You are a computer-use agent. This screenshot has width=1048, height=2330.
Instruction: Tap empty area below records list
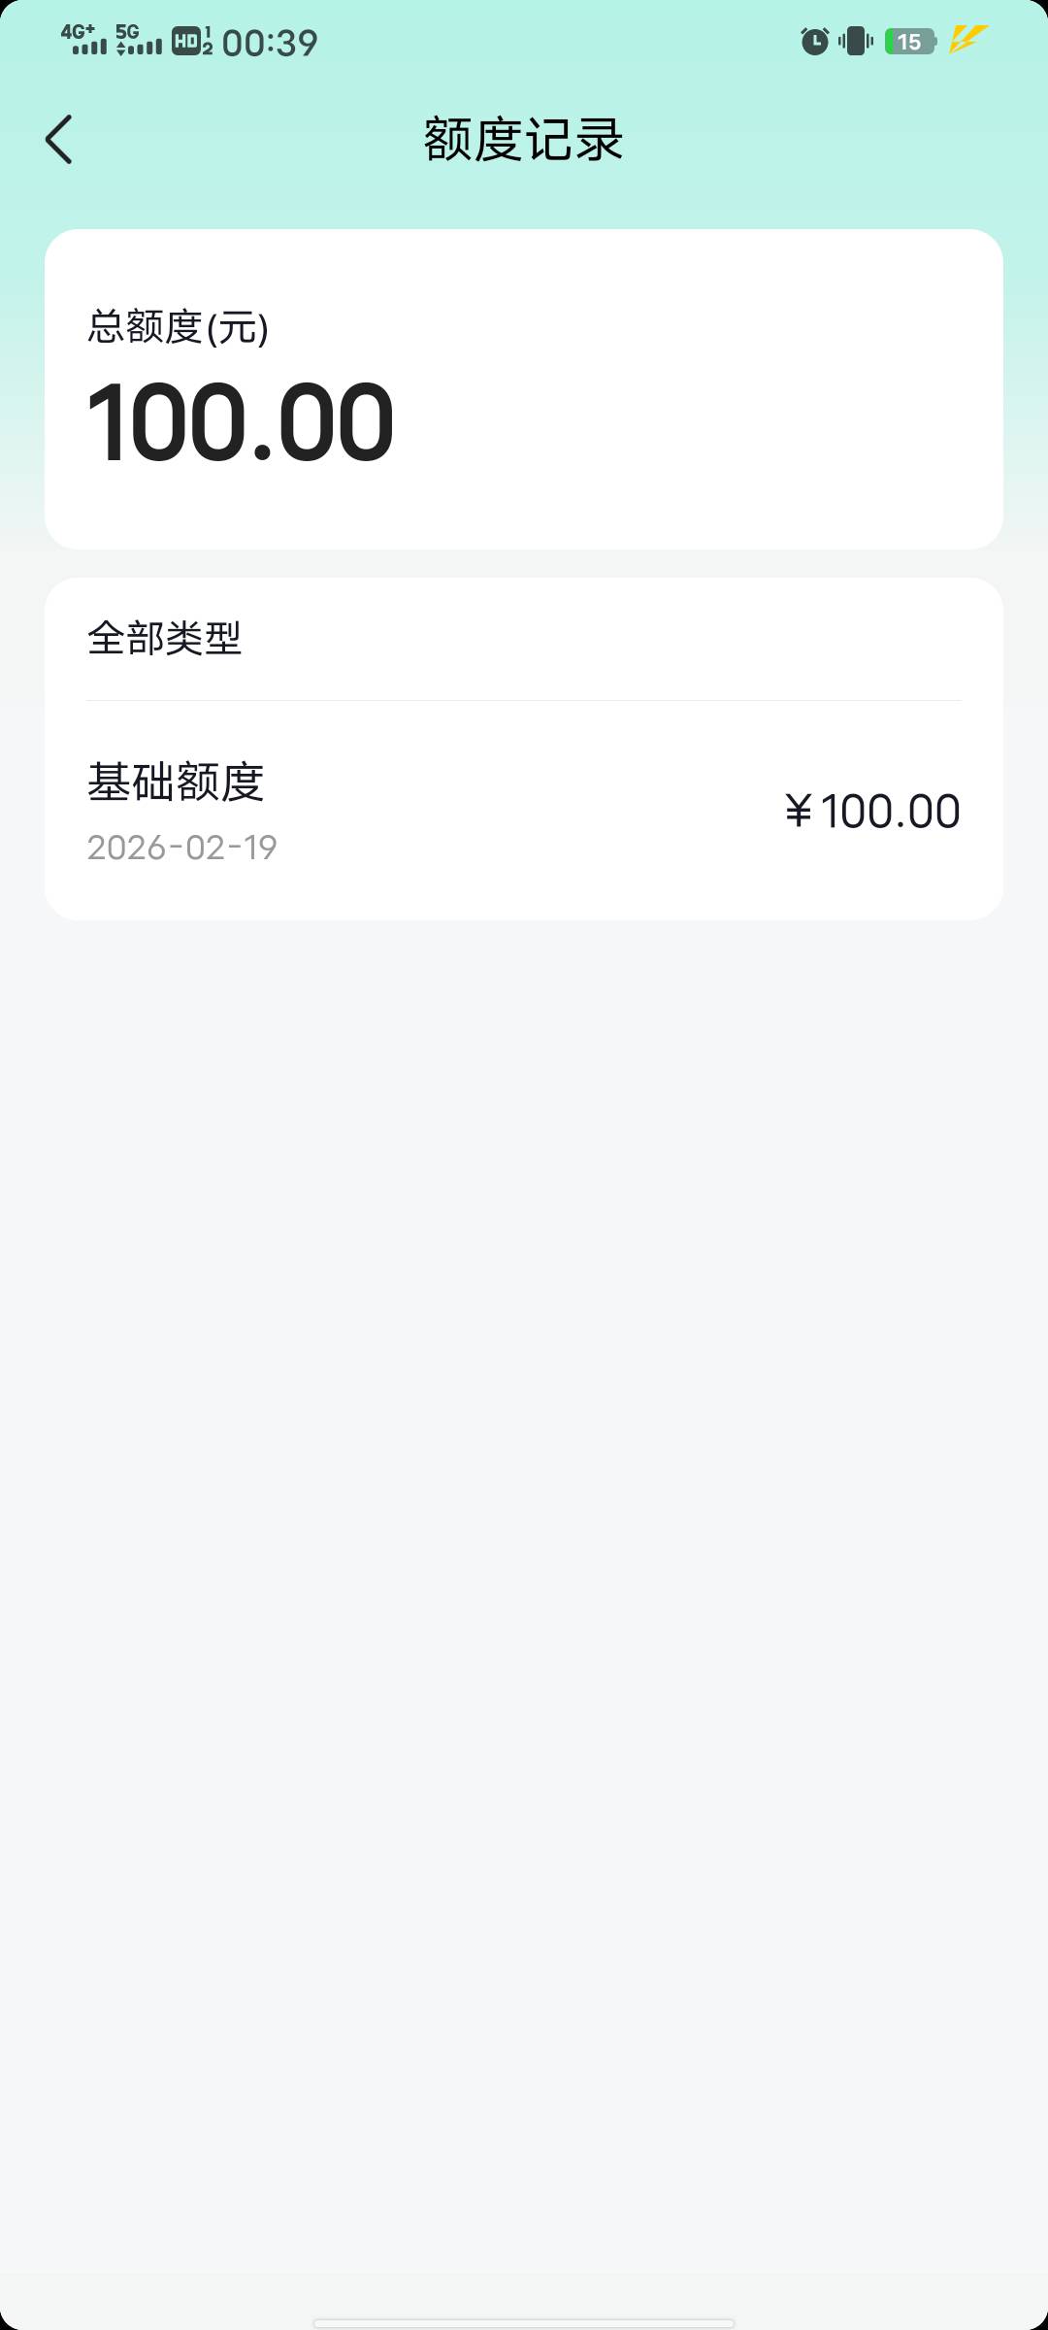click(524, 1456)
